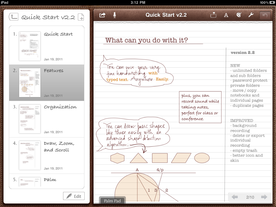Tap the parallelogram shape
This screenshot has width=276, height=207.
coord(181,158)
